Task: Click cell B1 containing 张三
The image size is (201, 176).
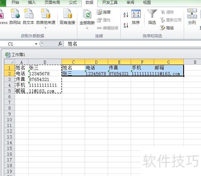Action: click(x=45, y=68)
